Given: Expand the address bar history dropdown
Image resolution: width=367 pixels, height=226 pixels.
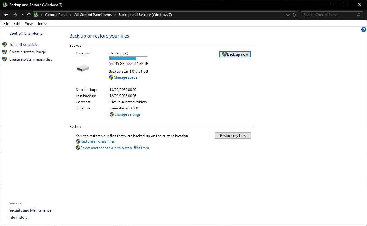Looking at the screenshot, I should click(288, 15).
